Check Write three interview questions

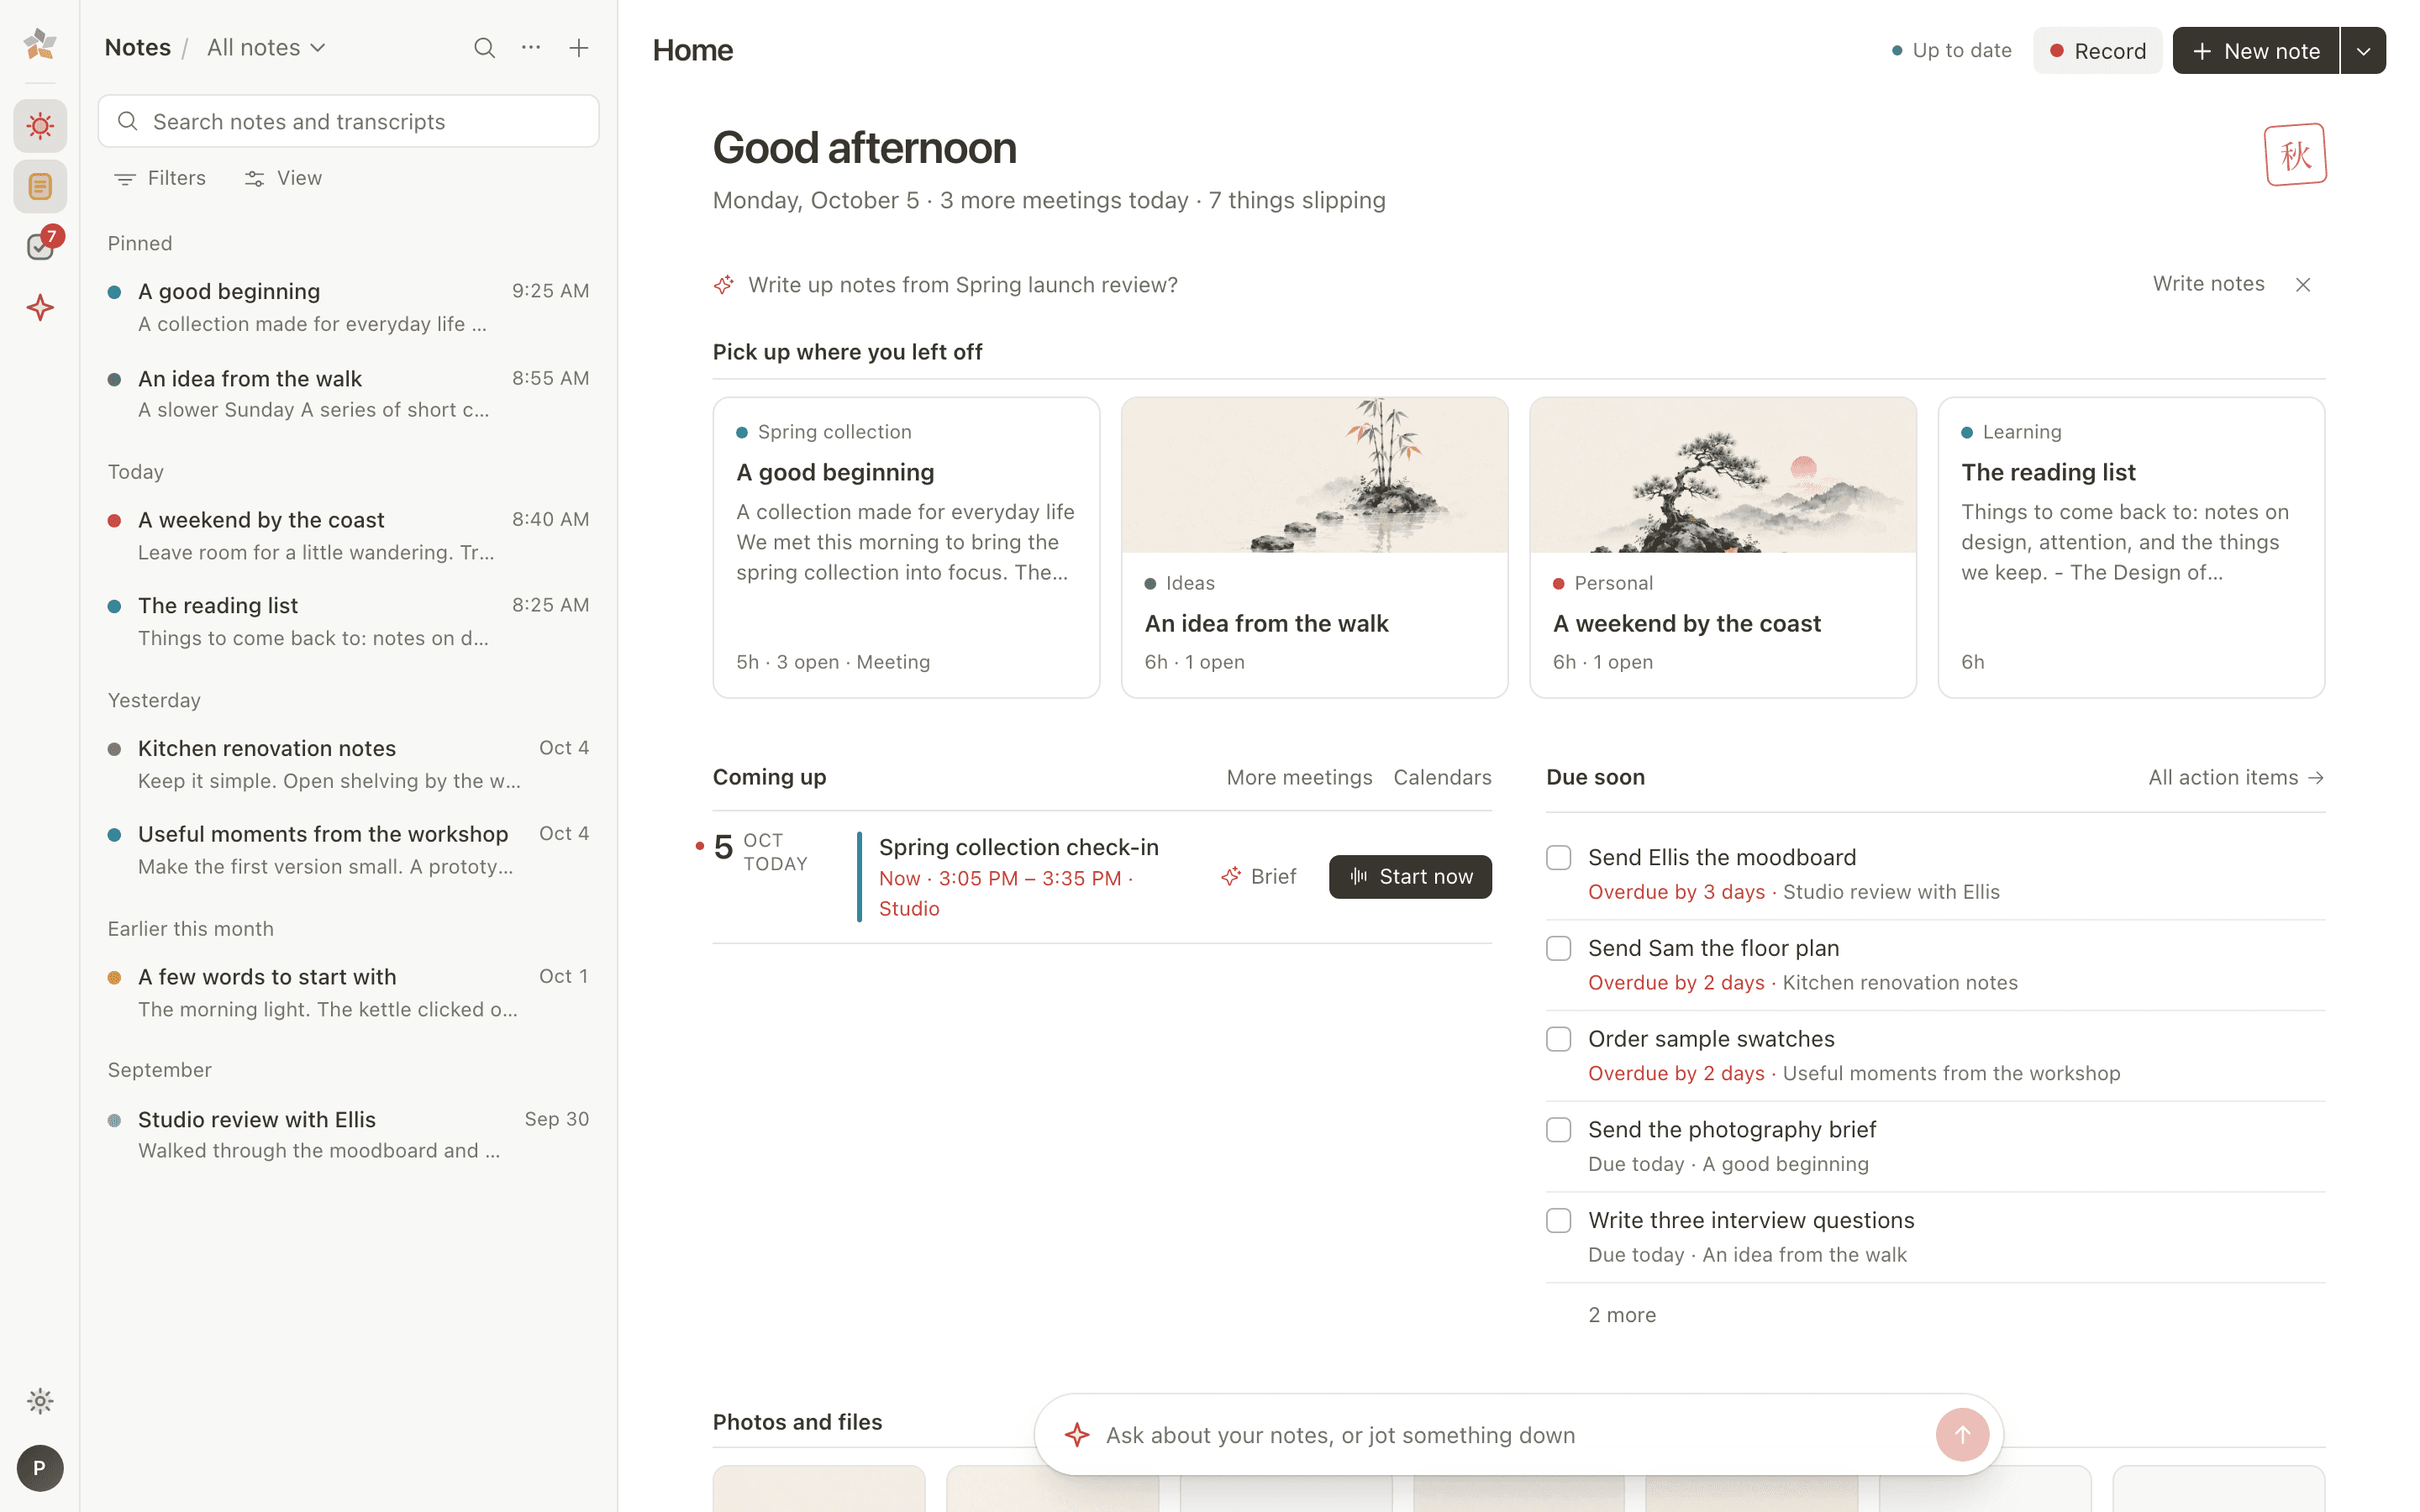click(1558, 1221)
